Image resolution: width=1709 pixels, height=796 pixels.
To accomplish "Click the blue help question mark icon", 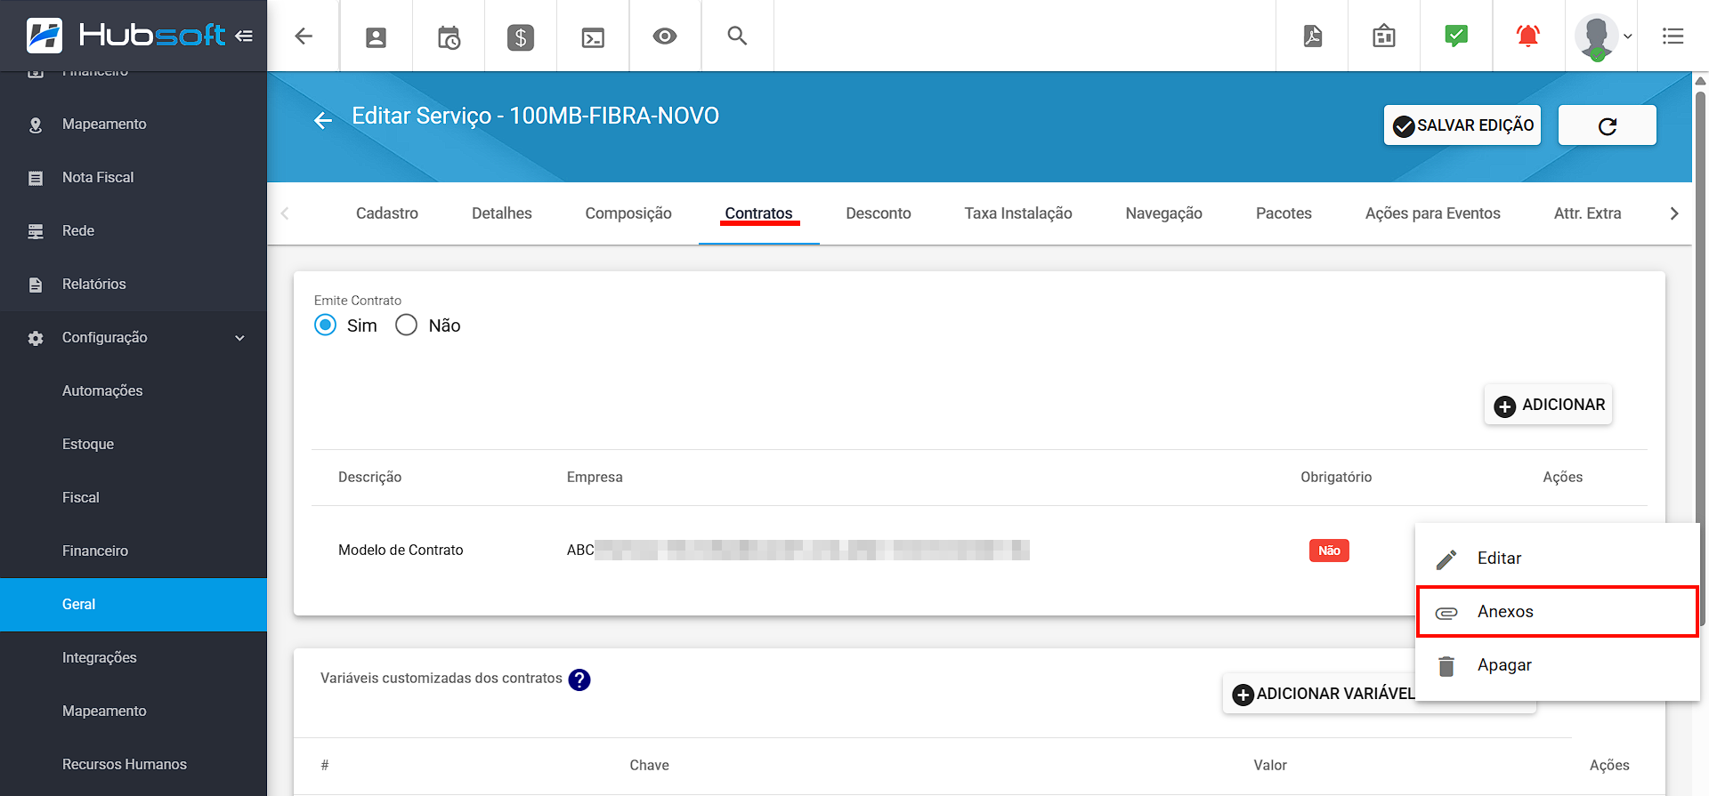I will click(x=579, y=679).
